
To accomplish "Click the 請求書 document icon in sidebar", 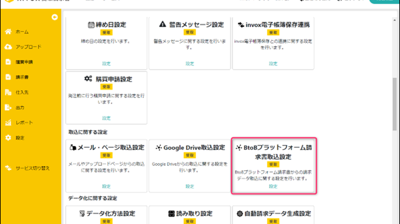I will 8,77.
